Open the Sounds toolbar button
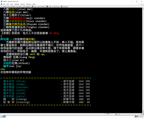Image resolution: width=144 pixels, height=118 pixels. 64,6
